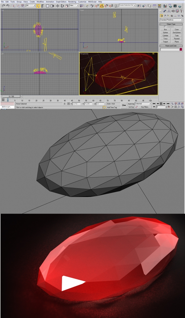
Task: Toggle the Angle Snap icon
Action: (101, 6)
